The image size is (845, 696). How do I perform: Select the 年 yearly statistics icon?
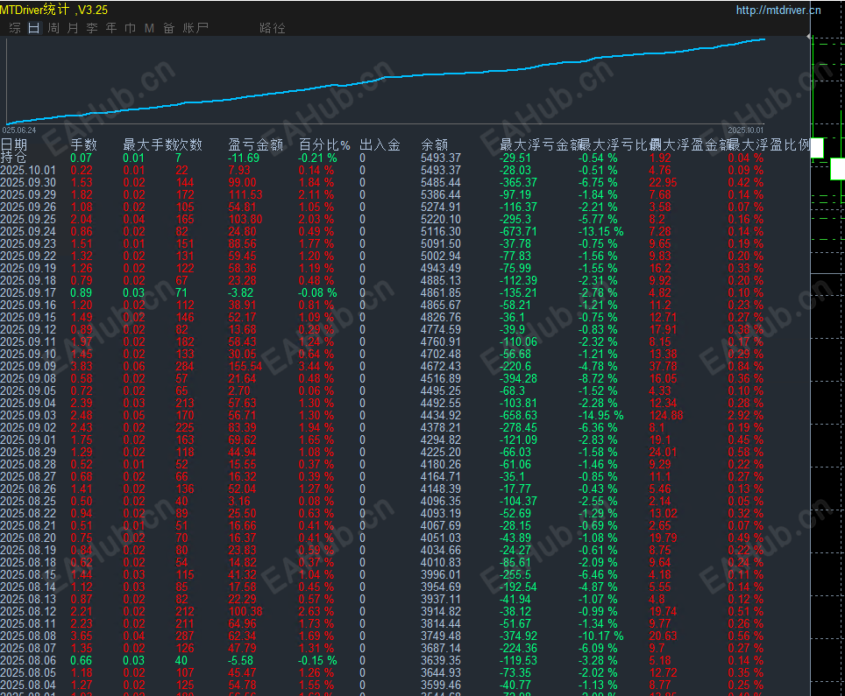(x=110, y=28)
